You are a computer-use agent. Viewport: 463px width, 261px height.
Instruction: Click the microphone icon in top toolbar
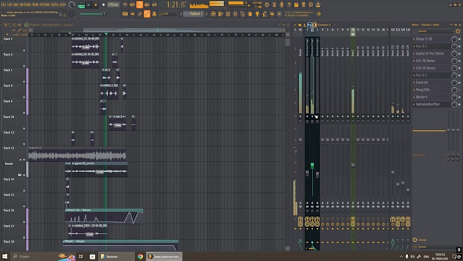[x=281, y=5]
